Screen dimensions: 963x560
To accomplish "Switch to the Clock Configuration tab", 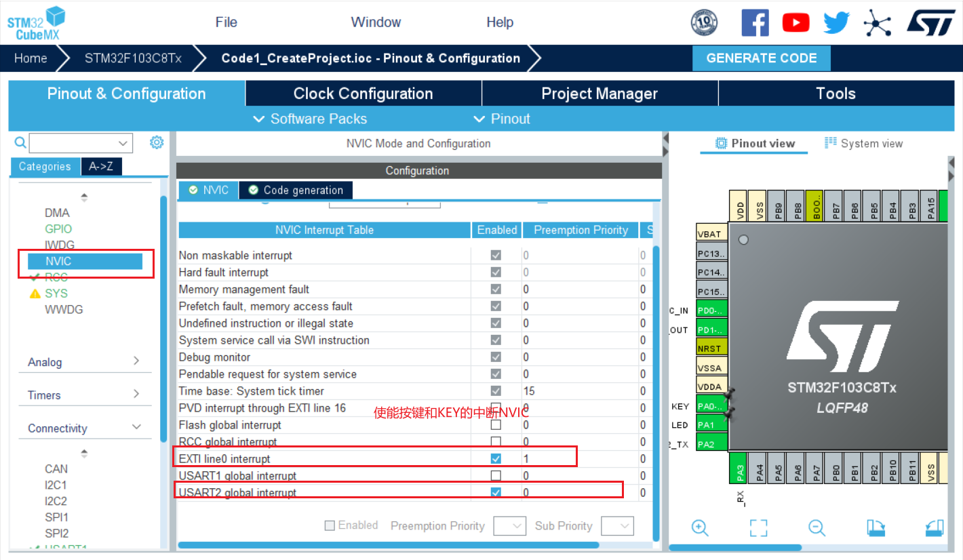I will 363,94.
